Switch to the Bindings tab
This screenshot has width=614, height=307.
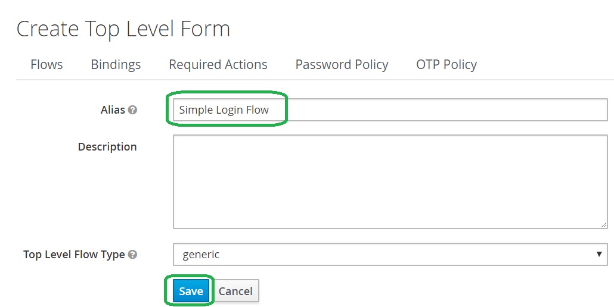116,65
